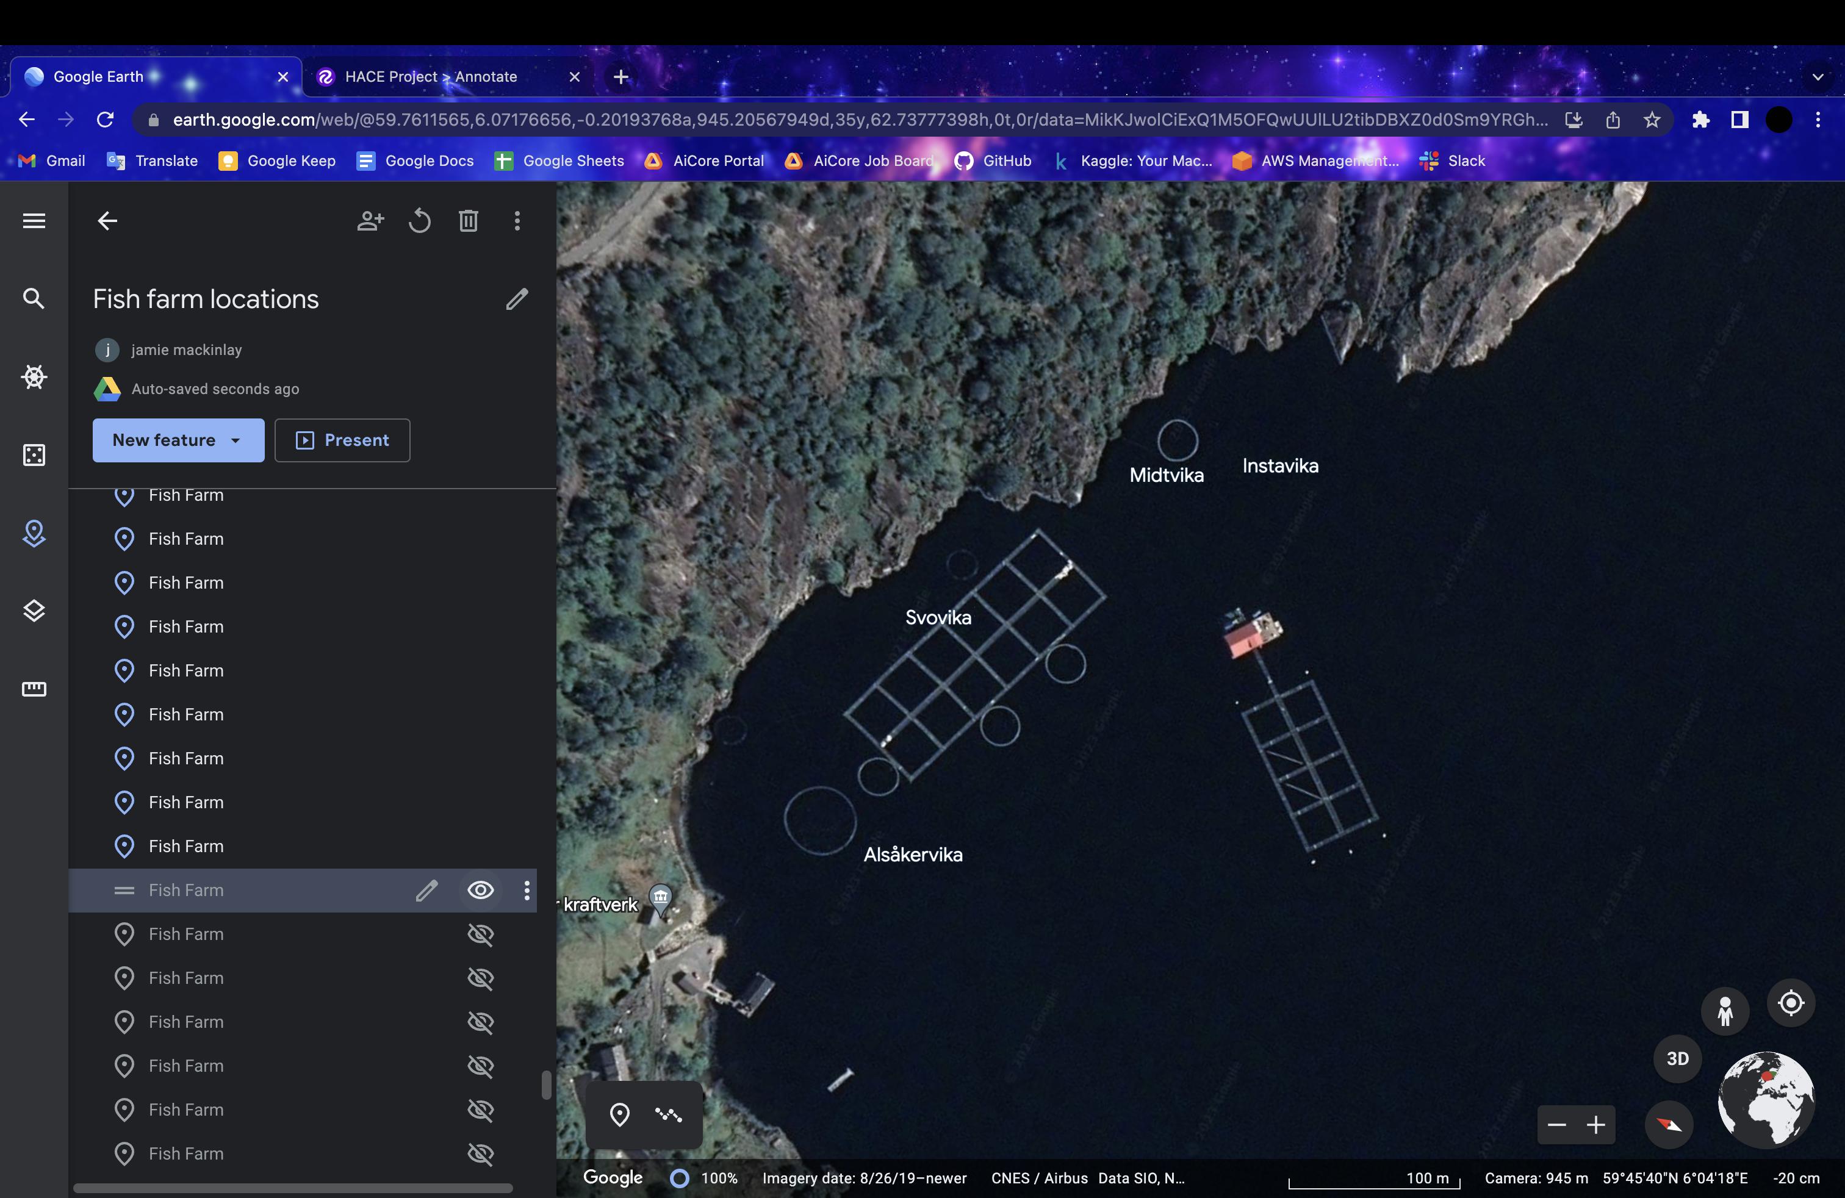Open more options for highlighted Fish Farm
The height and width of the screenshot is (1198, 1845).
527,891
